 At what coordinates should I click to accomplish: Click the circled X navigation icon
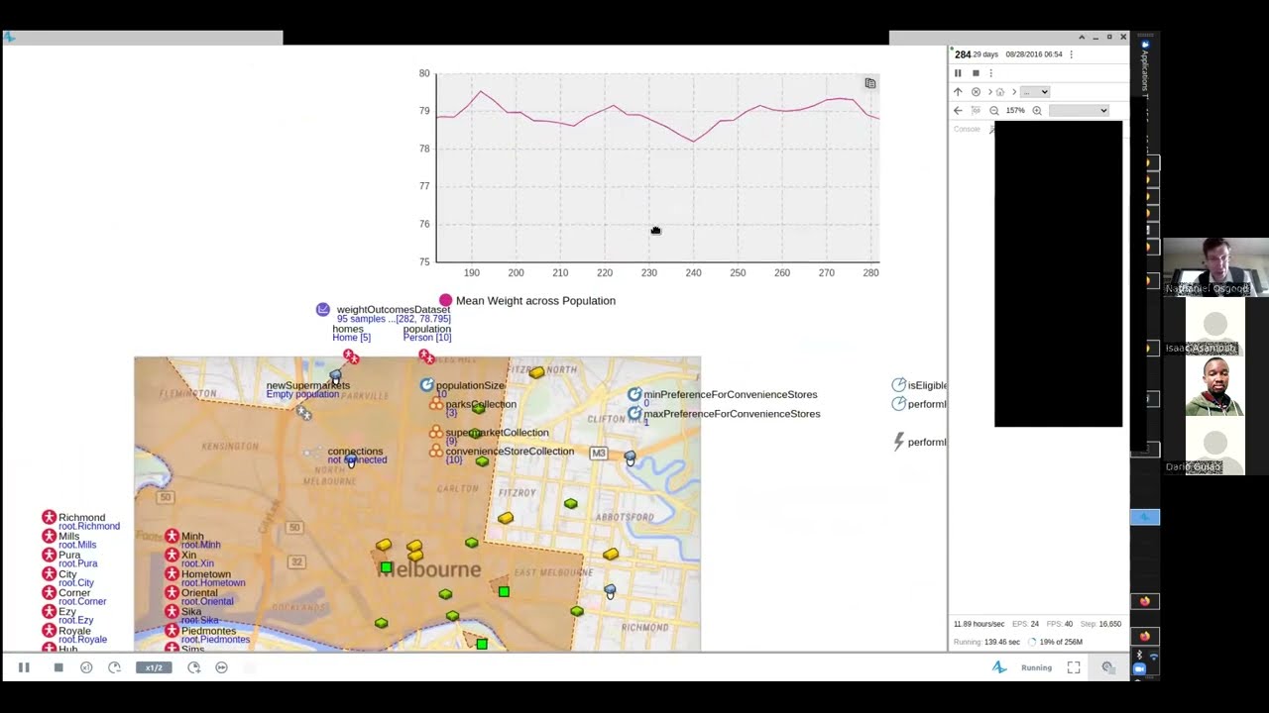[x=976, y=92]
